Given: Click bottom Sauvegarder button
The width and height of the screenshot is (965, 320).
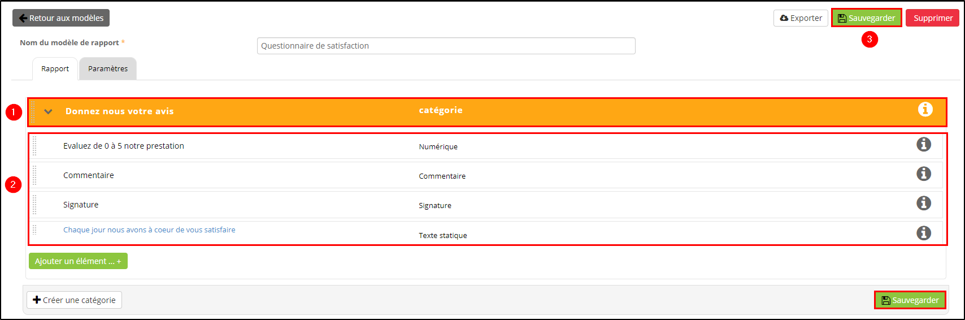Looking at the screenshot, I should [x=910, y=300].
